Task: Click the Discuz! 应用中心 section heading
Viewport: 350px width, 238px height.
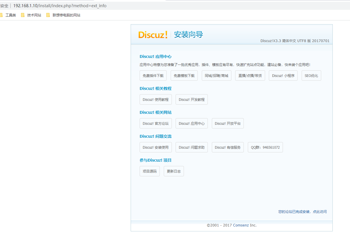Action: (156, 57)
